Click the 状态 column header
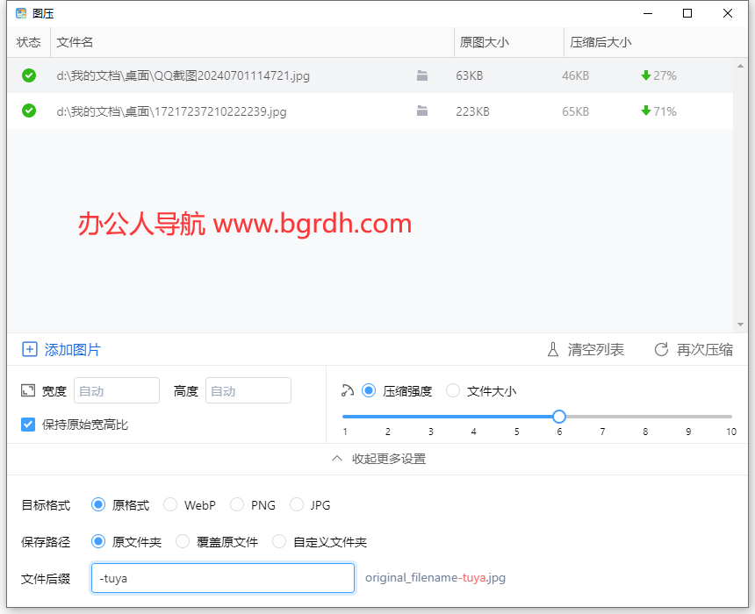Image resolution: width=755 pixels, height=614 pixels. click(28, 42)
